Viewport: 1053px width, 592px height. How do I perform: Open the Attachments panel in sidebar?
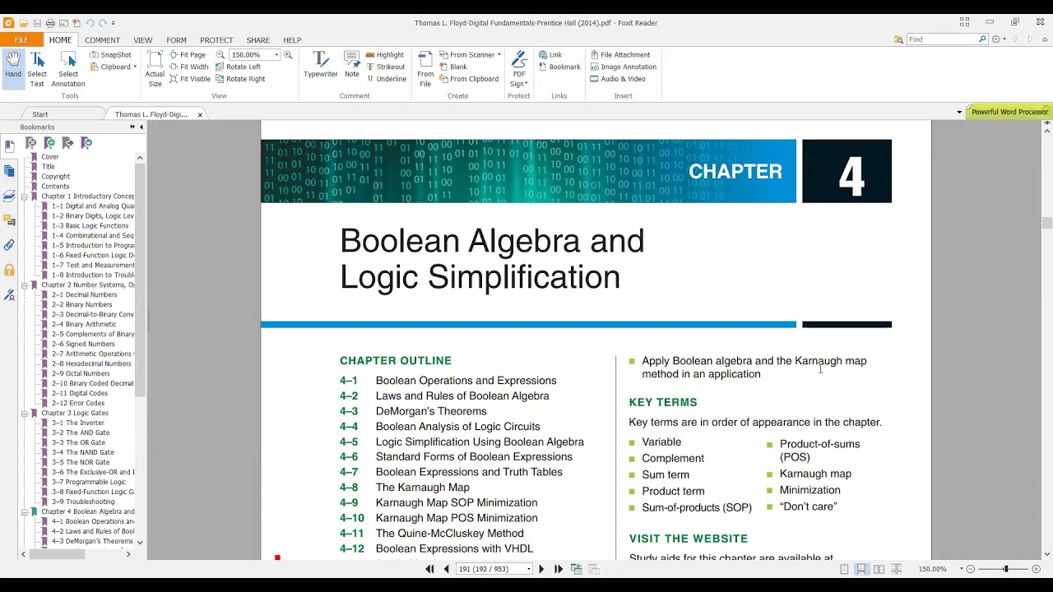click(9, 245)
